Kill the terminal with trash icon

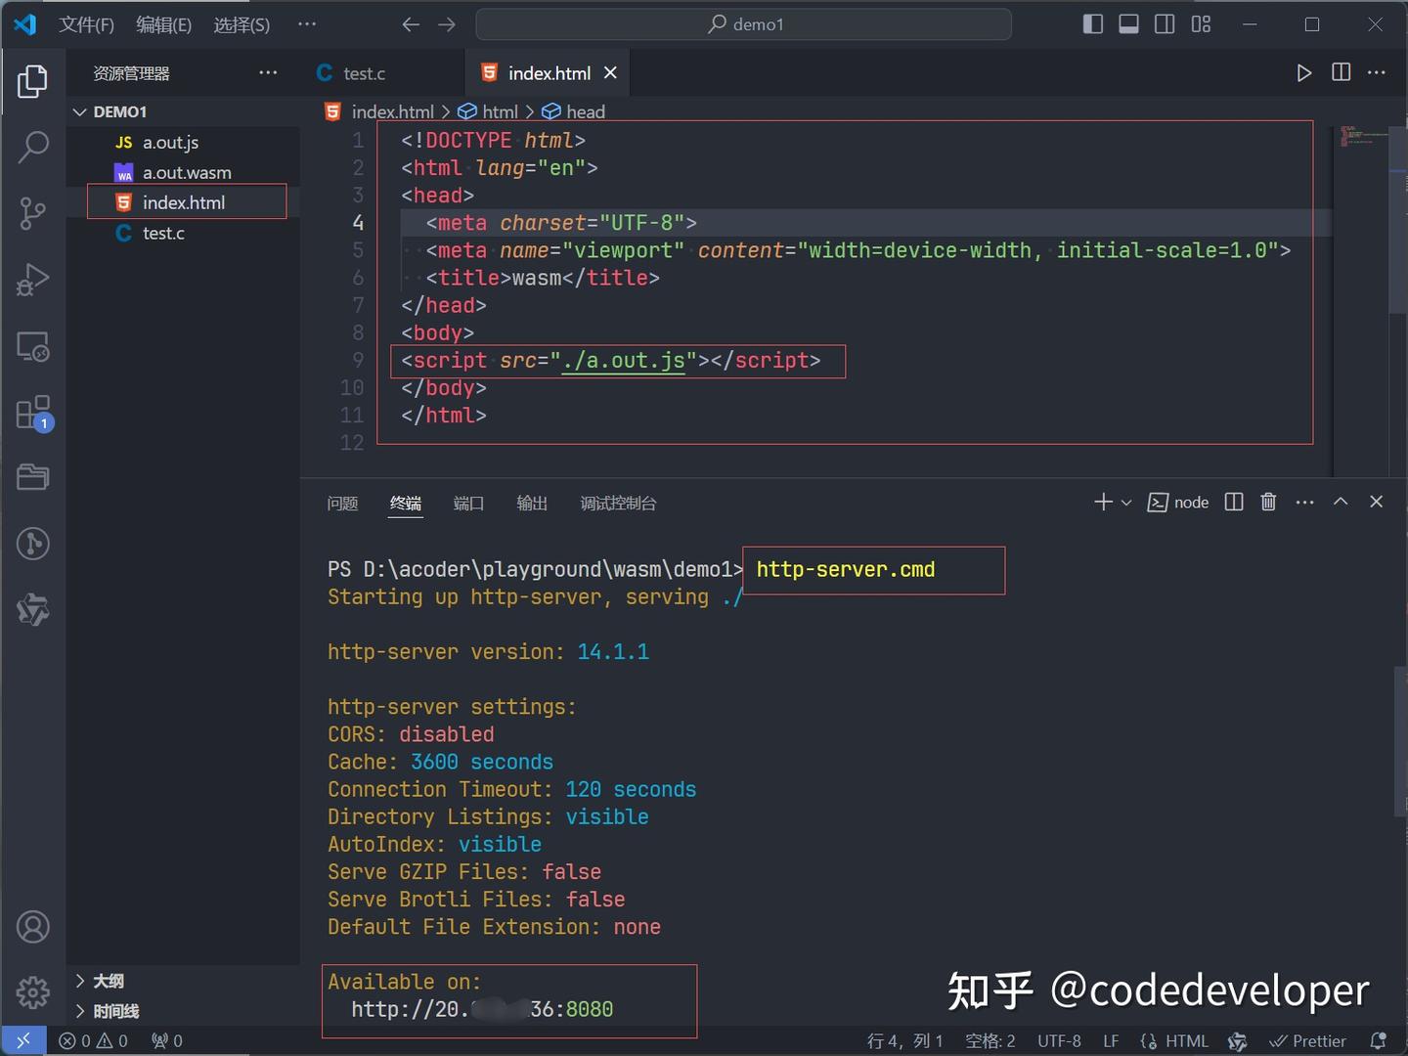point(1268,502)
